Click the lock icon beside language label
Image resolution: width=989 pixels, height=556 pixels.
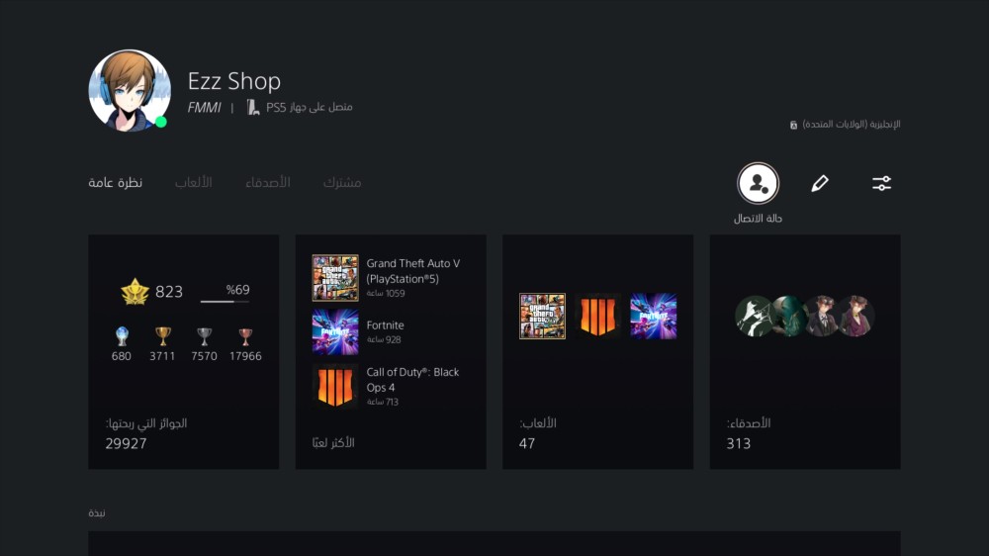pos(793,125)
